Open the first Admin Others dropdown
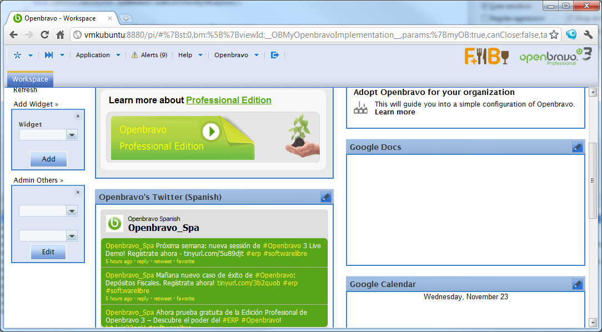This screenshot has height=332, width=602. click(x=72, y=211)
